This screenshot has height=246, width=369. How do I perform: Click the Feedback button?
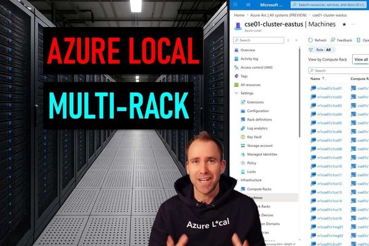341,40
